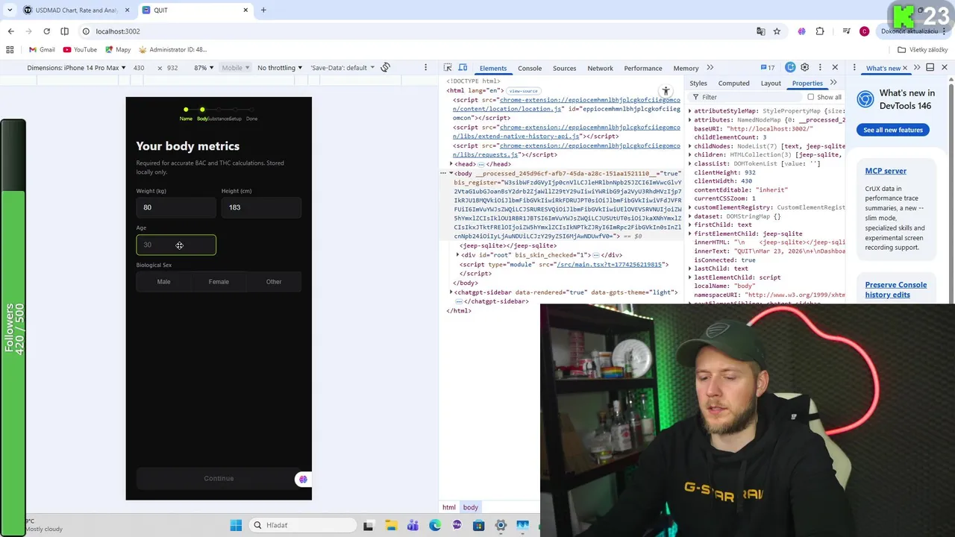This screenshot has width=955, height=537.
Task: Switch to the Network tab
Action: [x=600, y=68]
